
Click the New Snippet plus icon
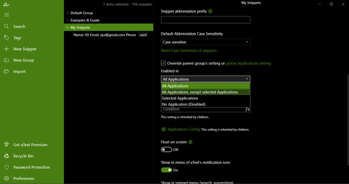click(x=7, y=49)
